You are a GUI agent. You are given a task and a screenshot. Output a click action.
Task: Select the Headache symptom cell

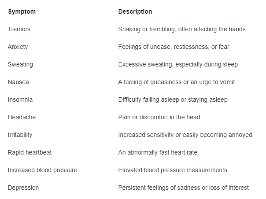[22, 117]
